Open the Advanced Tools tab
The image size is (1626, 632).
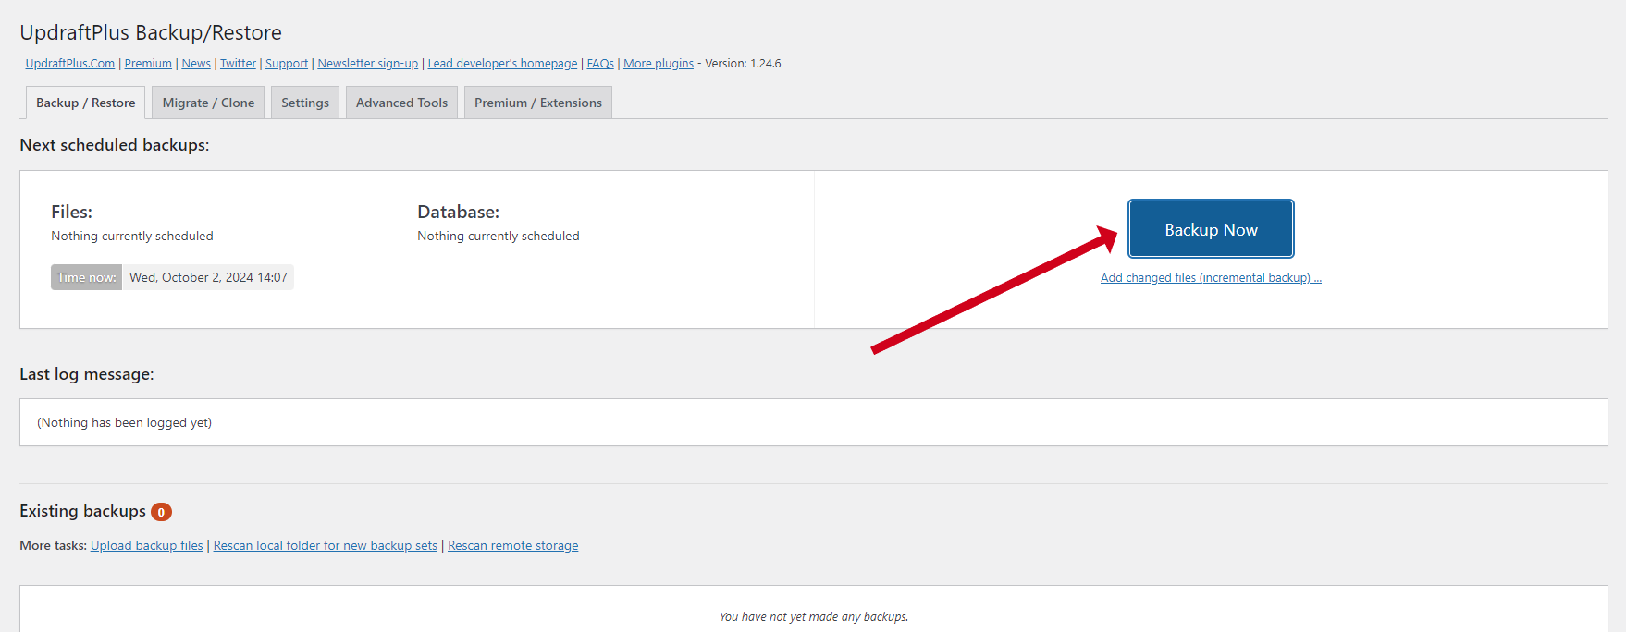[401, 103]
